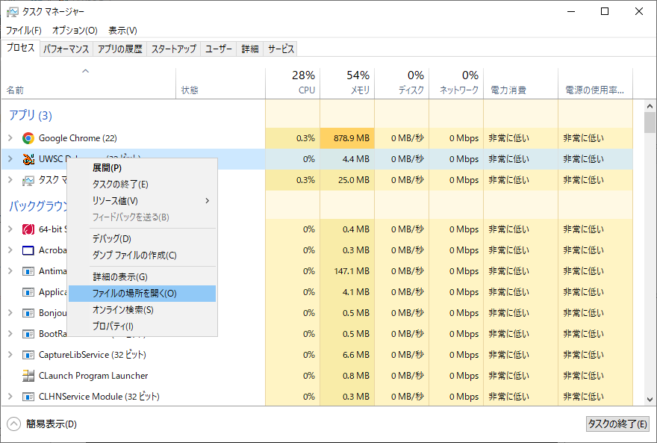Viewport: 657px width, 443px height.
Task: Click the CaptureLibService icon
Action: click(x=28, y=355)
